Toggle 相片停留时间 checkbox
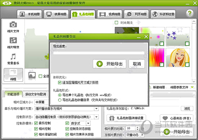Image resolution: width=198 pixels, height=140 pixels. click(x=36, y=135)
